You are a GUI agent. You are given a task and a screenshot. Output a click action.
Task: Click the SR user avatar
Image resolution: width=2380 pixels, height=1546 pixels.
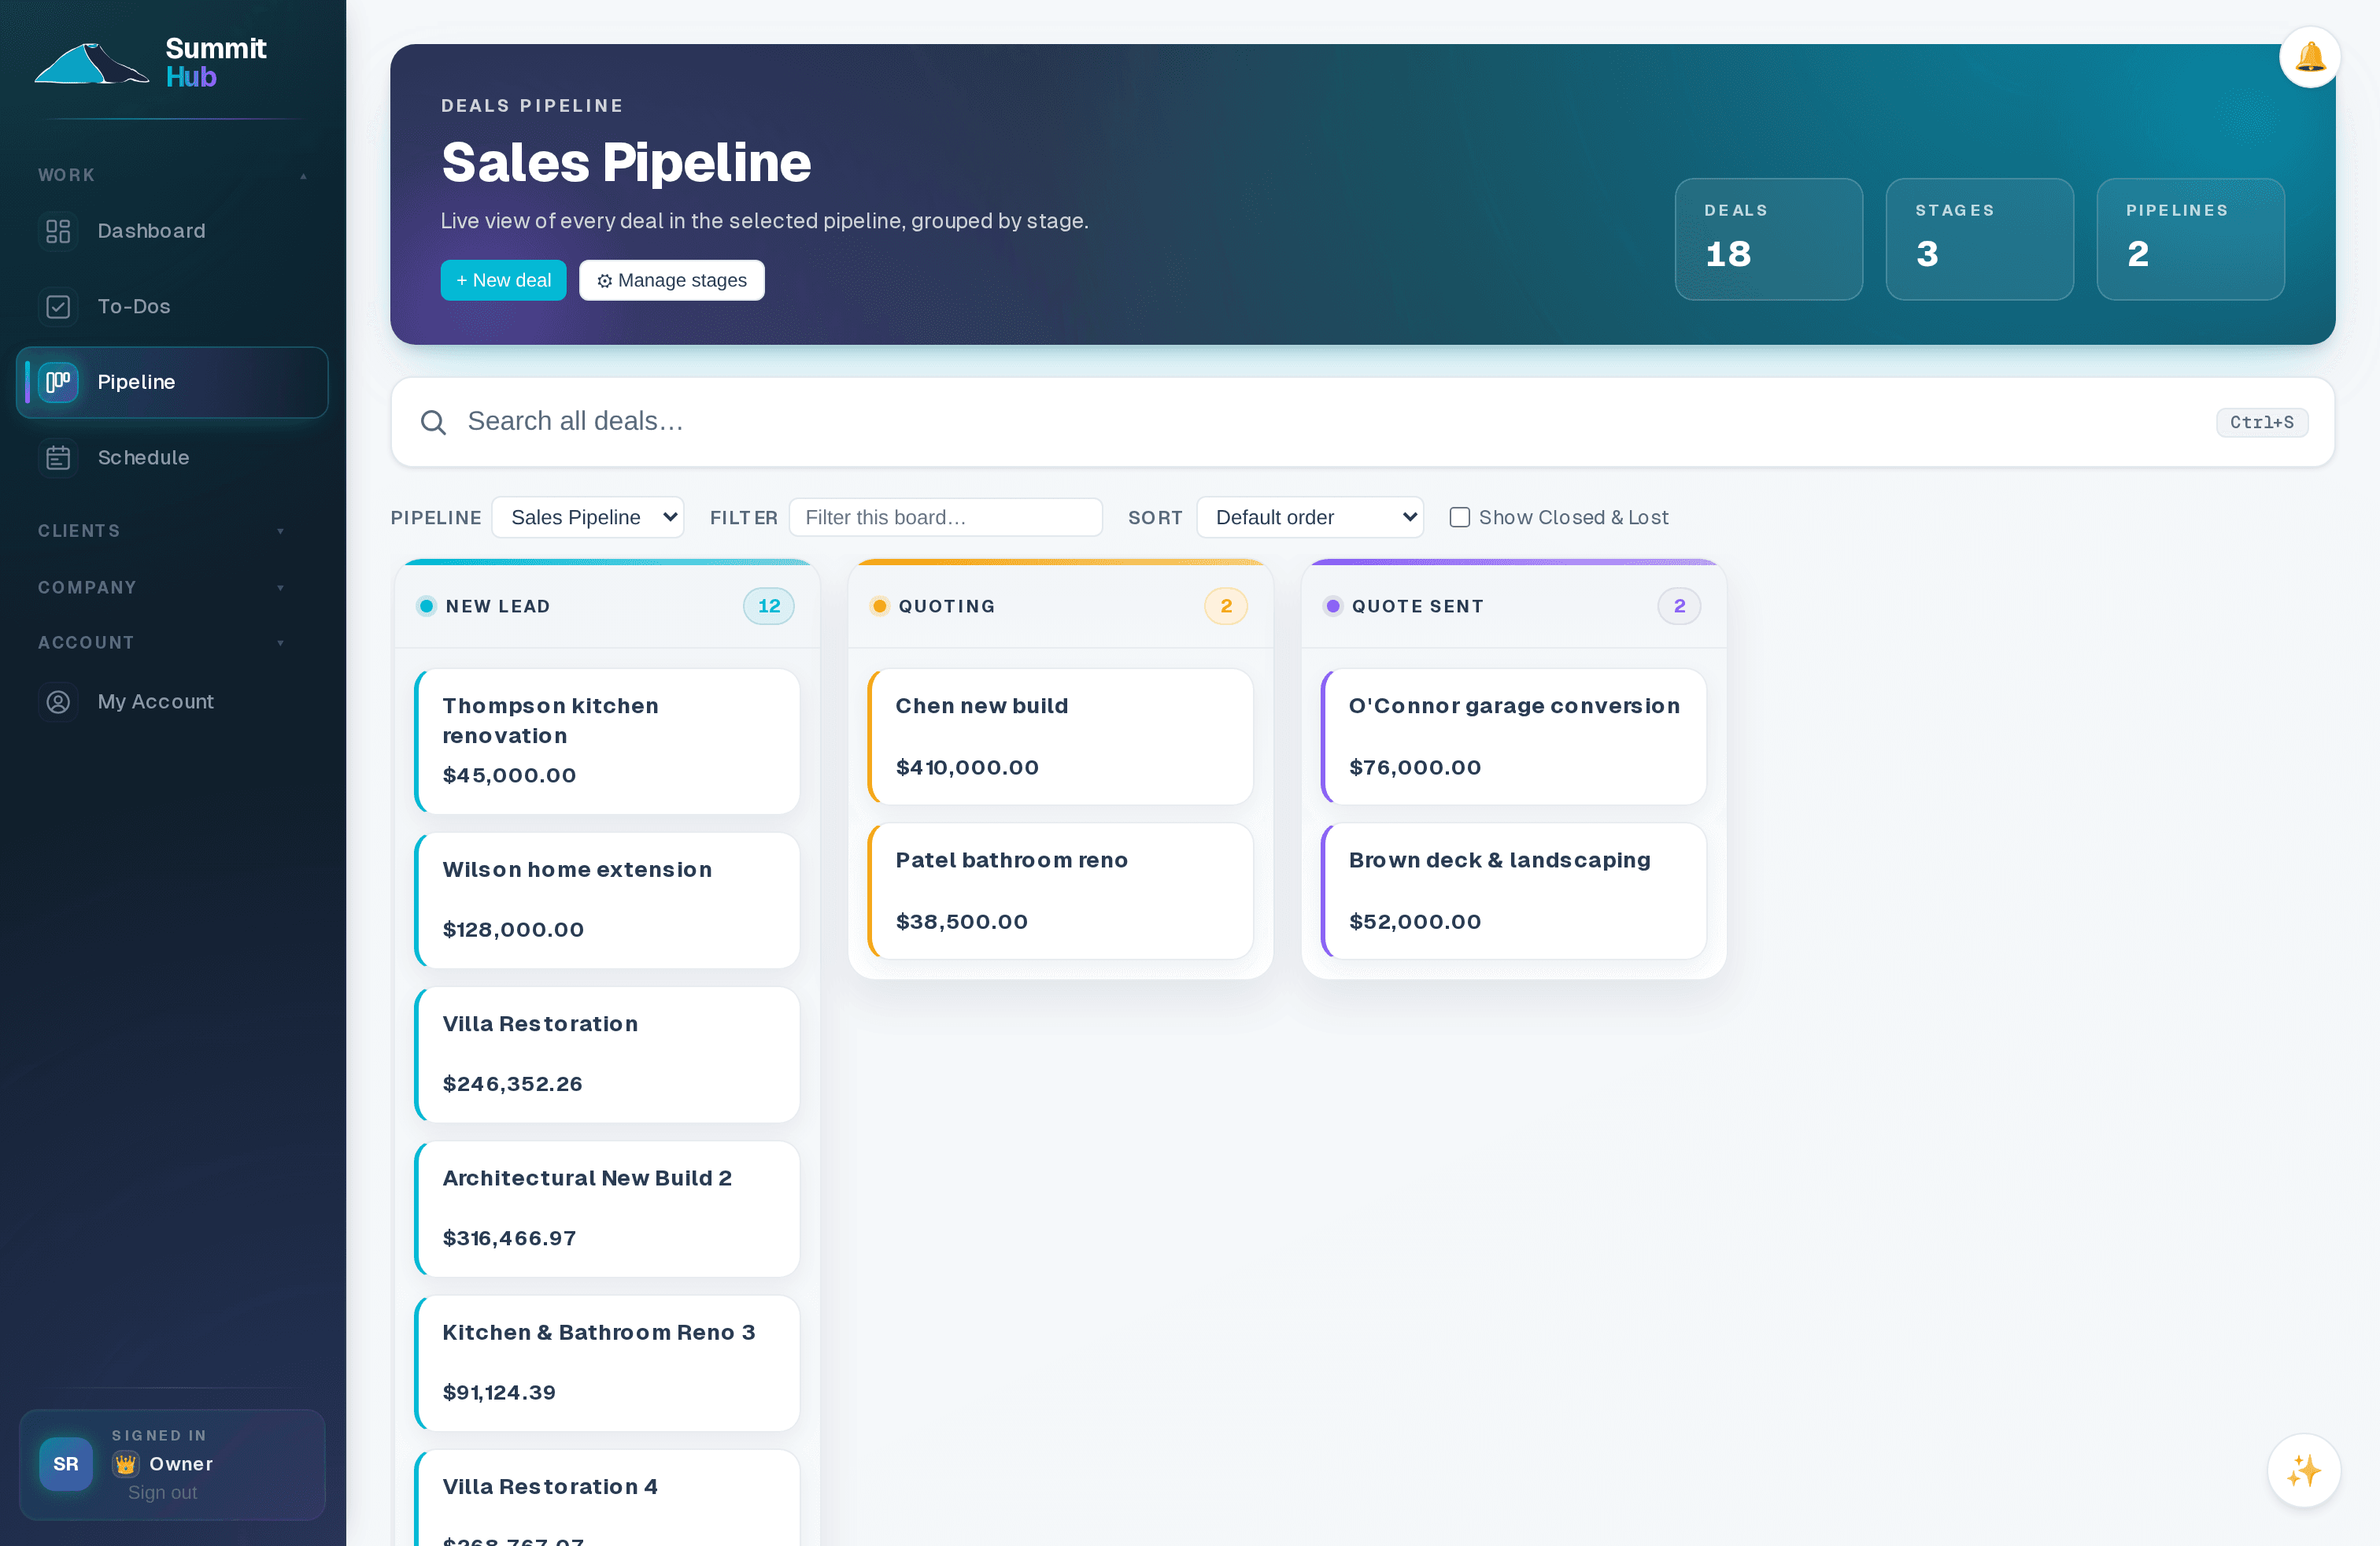click(66, 1464)
